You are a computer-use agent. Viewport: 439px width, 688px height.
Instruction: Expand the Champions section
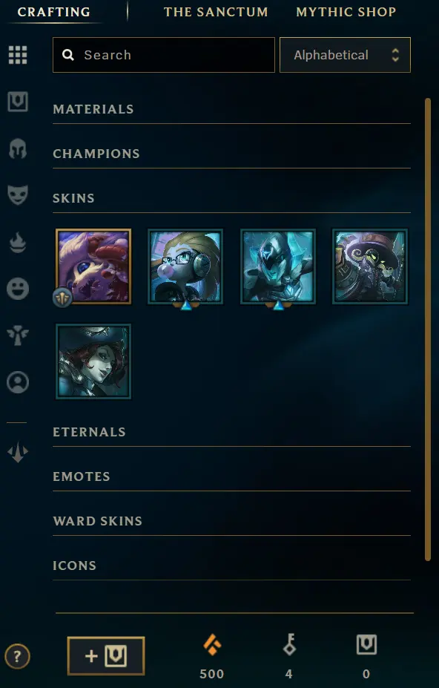point(231,154)
